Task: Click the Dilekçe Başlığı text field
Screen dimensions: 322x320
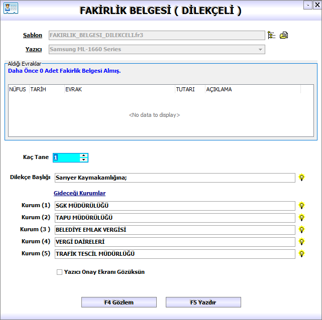Action: (174, 178)
